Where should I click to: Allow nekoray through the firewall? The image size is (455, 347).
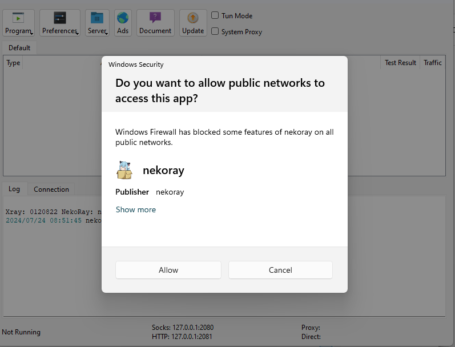coord(168,270)
